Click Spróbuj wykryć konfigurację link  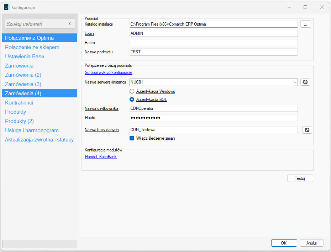coord(109,73)
